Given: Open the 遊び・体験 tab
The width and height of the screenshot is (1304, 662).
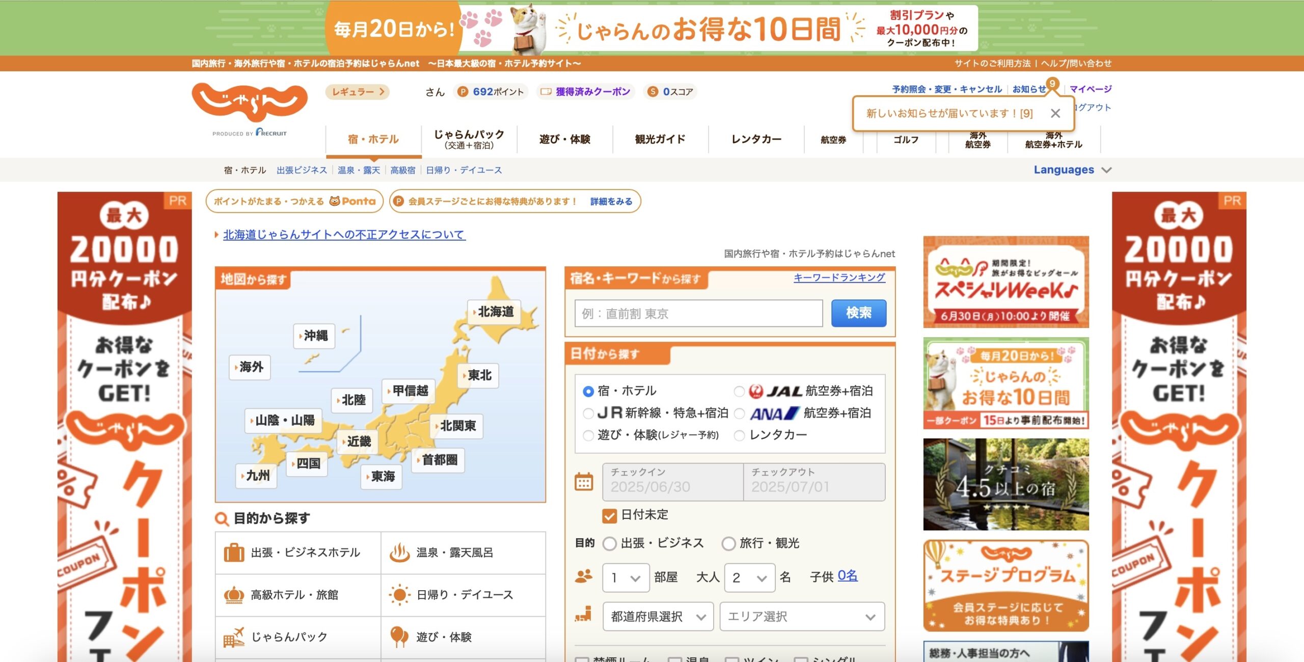Looking at the screenshot, I should (564, 139).
